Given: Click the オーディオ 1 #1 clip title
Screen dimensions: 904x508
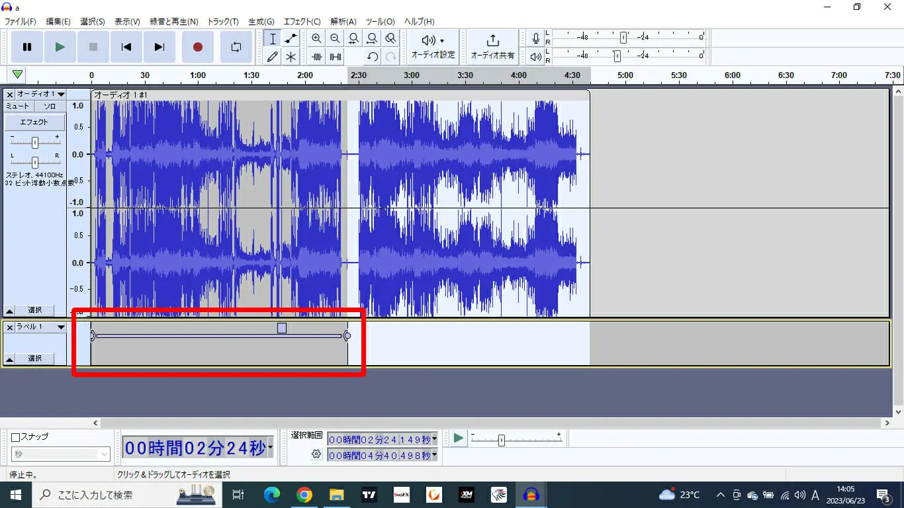Looking at the screenshot, I should (x=121, y=95).
